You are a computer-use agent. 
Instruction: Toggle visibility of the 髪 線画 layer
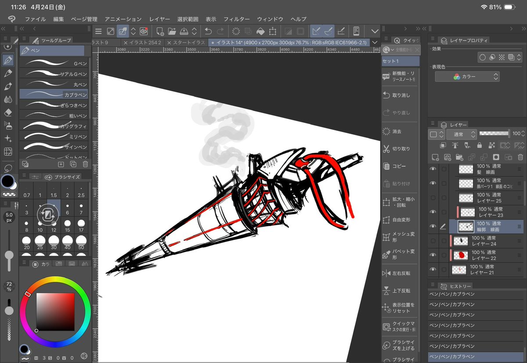click(433, 169)
